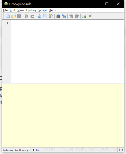Minimize the GroovyConsole window
126x154 pixels.
[95, 4]
